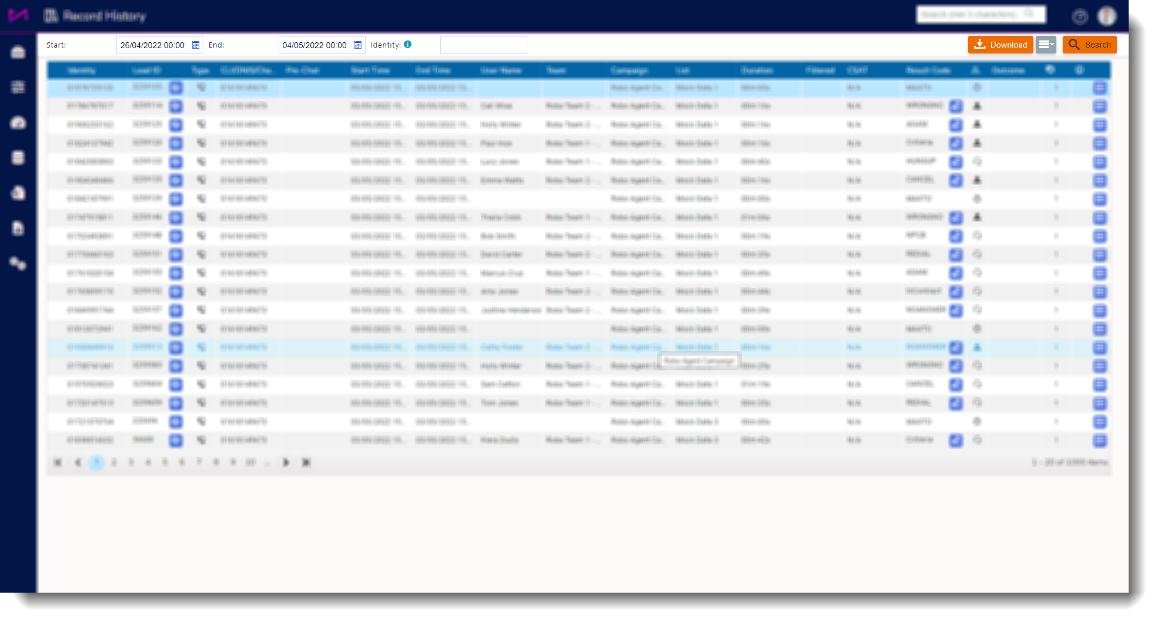Open lead details icon in Emma Watts row
The height and width of the screenshot is (622, 1158).
[176, 180]
